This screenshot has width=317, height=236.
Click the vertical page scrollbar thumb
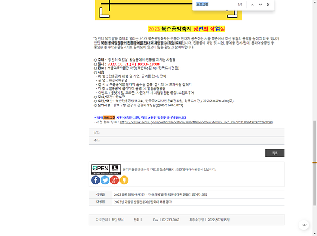pyautogui.click(x=315, y=163)
